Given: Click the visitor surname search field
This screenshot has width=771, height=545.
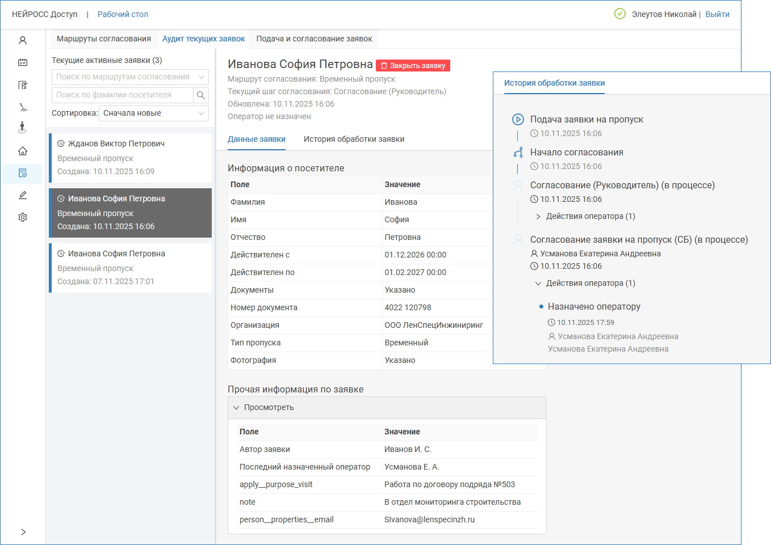Looking at the screenshot, I should point(122,95).
